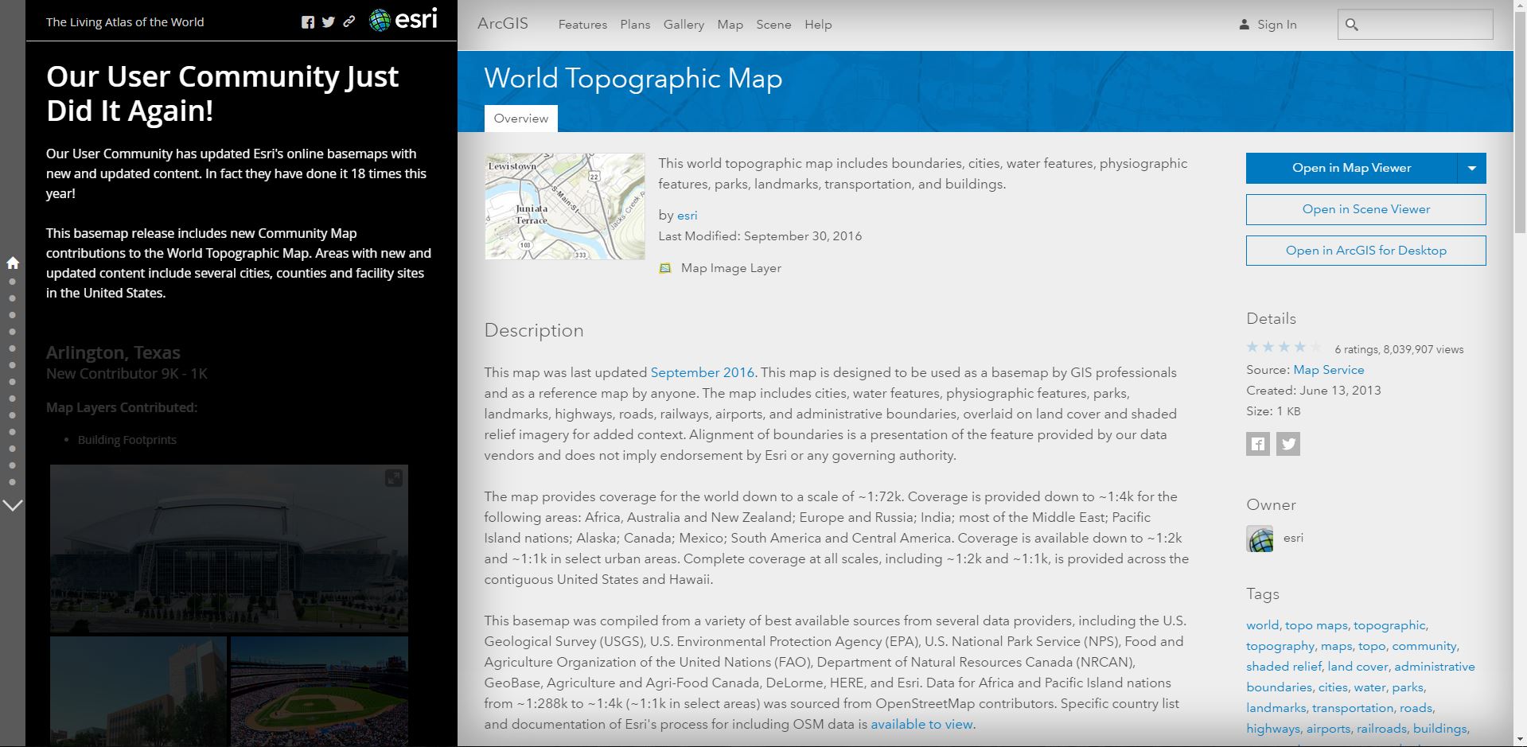Focus the search input field

pyautogui.click(x=1415, y=25)
